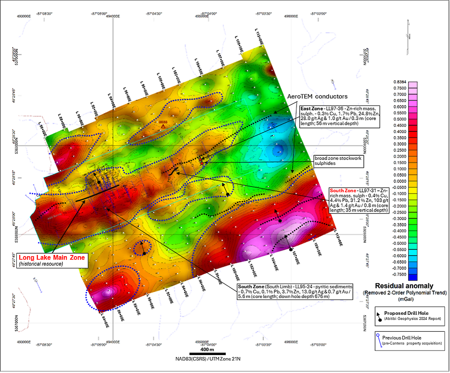450x373 pixels.
Task: Click the 400 m scale bar
Action: coord(207,353)
